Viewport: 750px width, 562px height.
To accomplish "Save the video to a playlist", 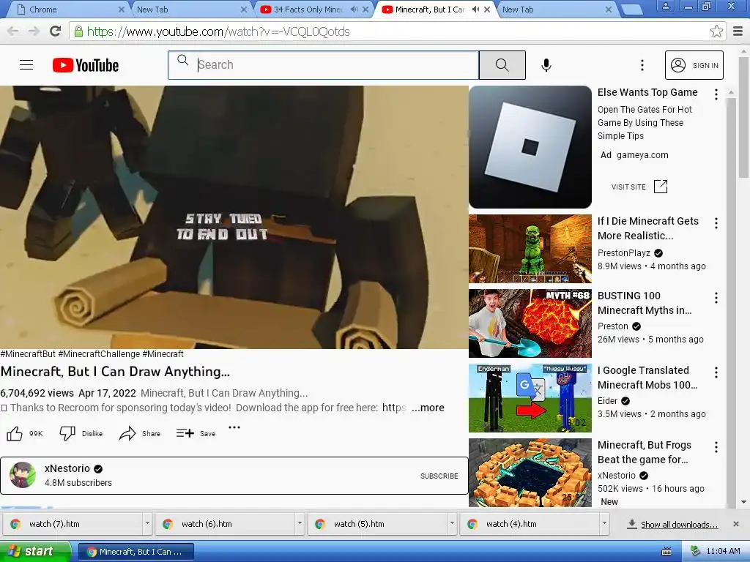I will coord(196,433).
